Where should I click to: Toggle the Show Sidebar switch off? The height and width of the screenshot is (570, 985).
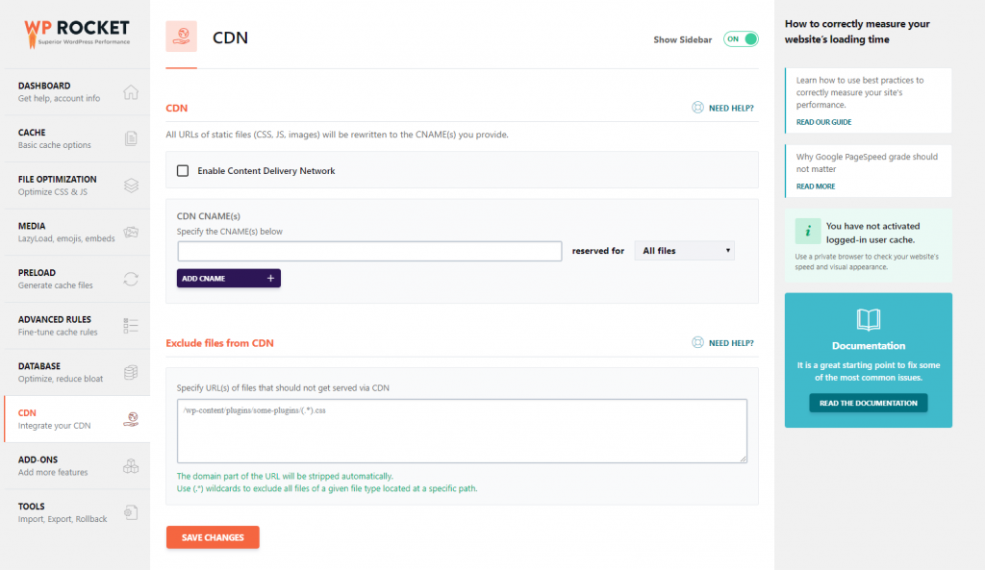[x=741, y=38]
